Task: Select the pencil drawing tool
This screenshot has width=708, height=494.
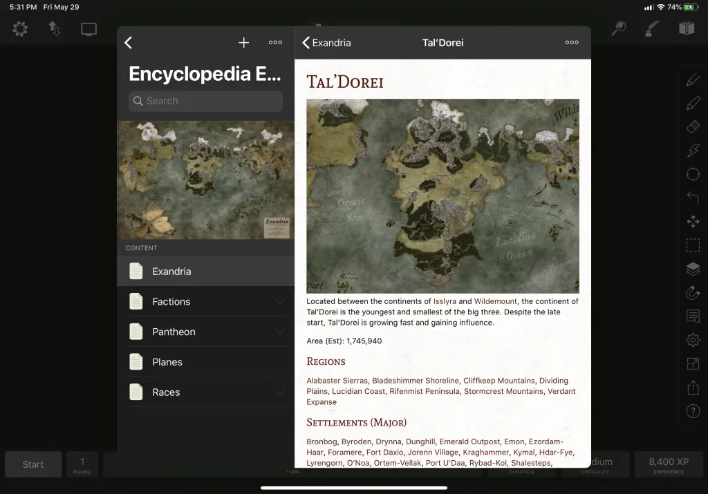Action: click(693, 80)
